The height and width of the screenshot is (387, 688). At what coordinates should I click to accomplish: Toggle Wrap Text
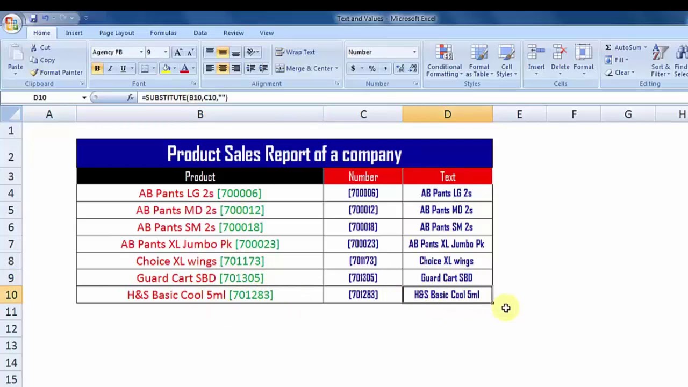[x=296, y=52]
